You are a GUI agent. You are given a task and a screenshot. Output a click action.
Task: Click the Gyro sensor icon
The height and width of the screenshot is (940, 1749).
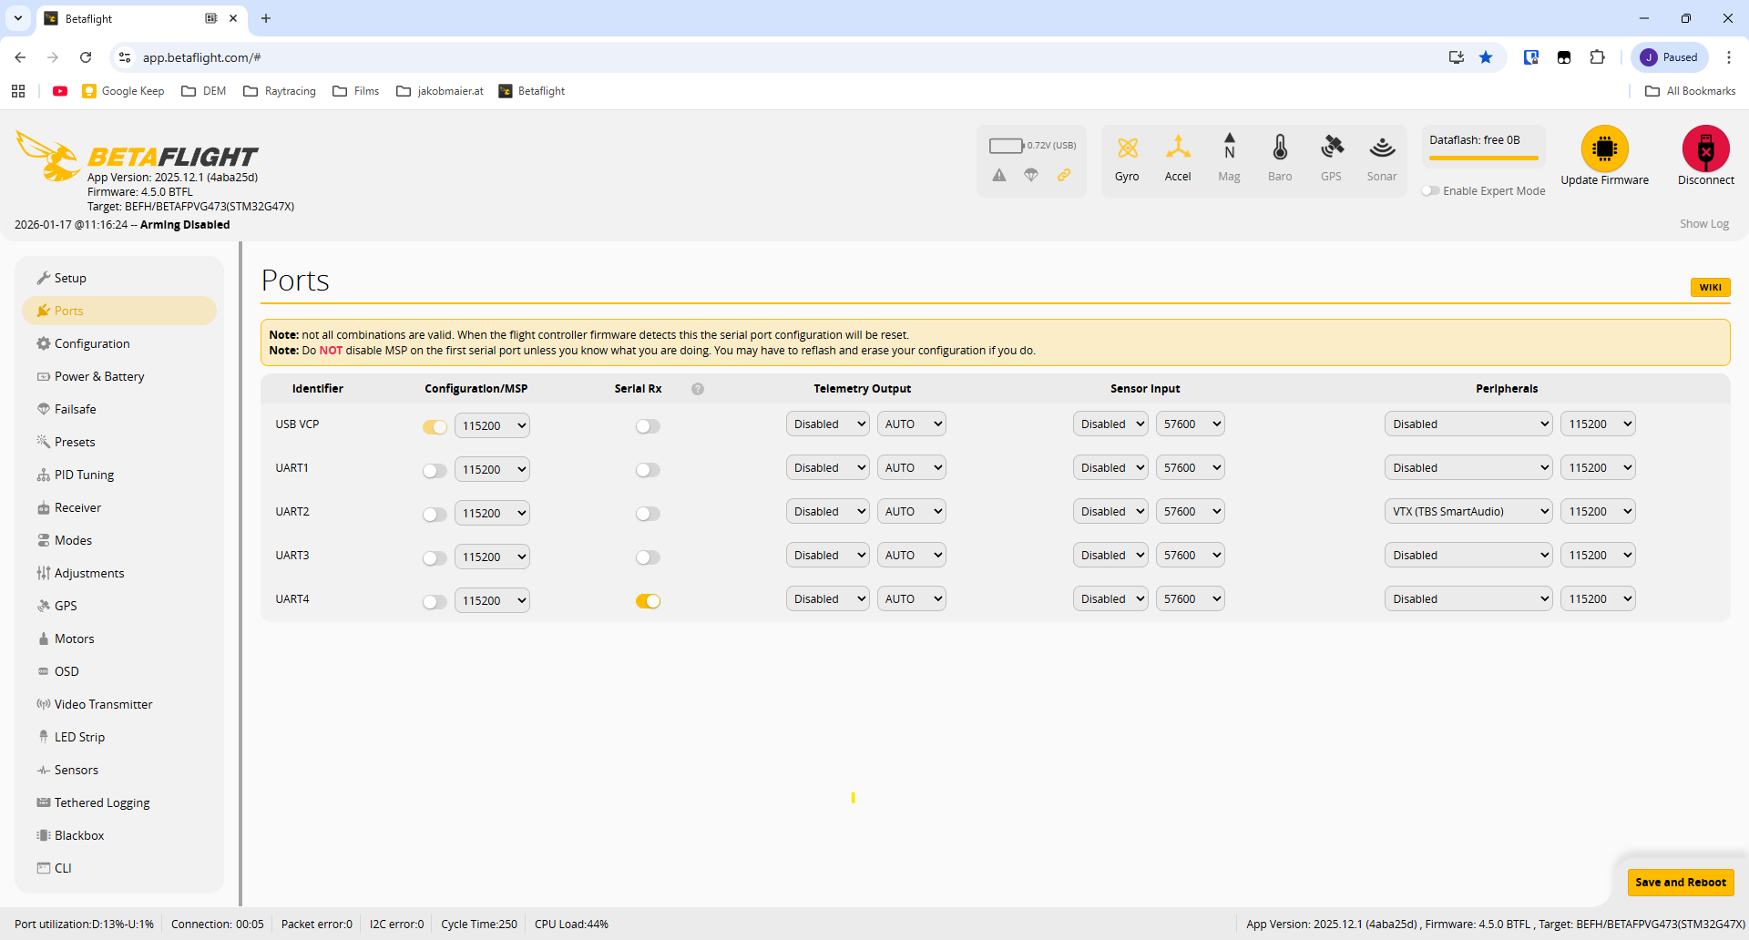1127,148
